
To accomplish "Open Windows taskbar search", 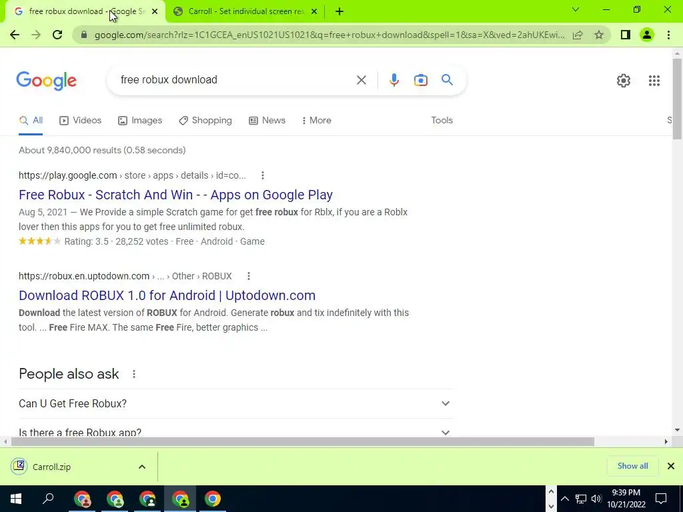I will pos(48,499).
